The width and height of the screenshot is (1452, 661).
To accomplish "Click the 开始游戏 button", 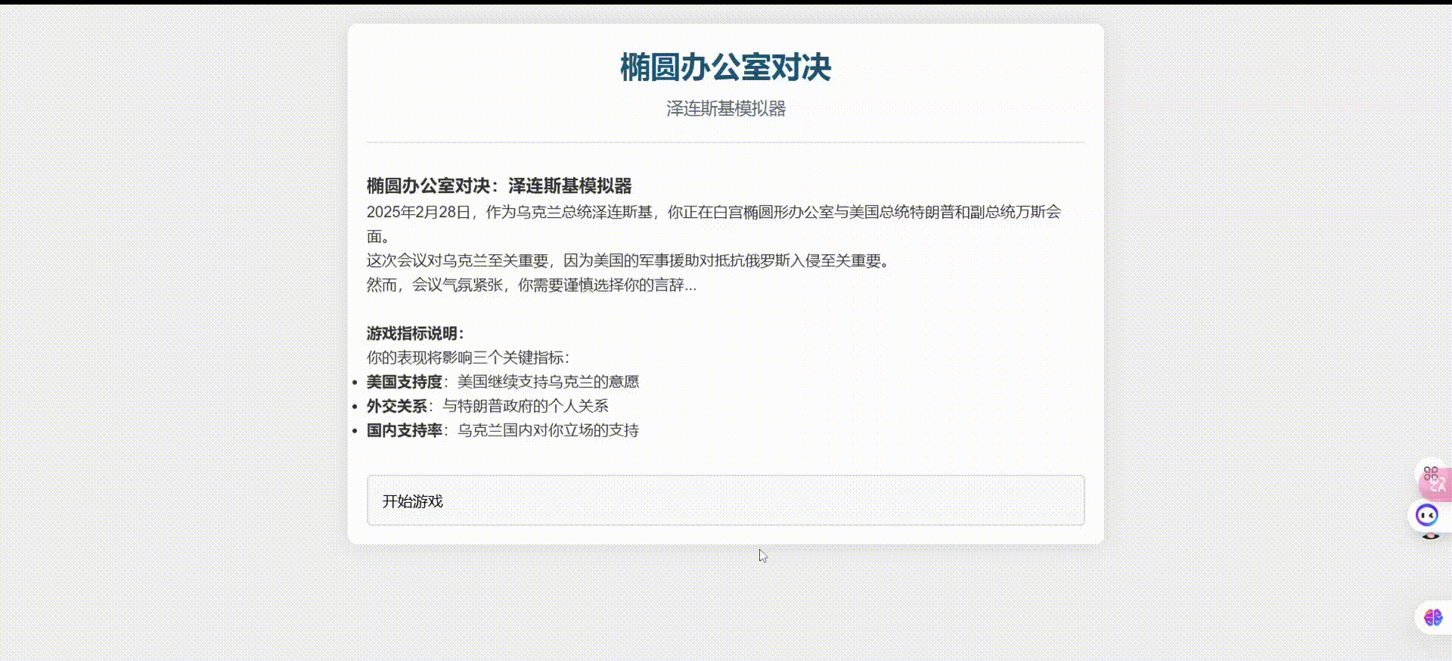I will pyautogui.click(x=725, y=500).
